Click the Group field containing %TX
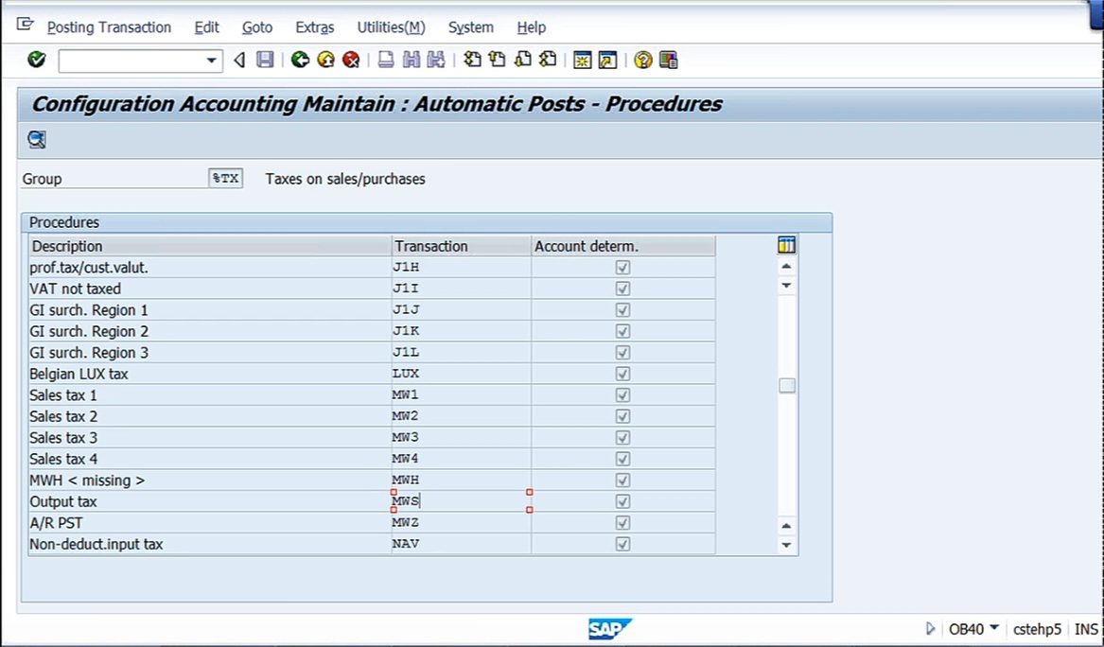Image resolution: width=1104 pixels, height=647 pixels. [x=225, y=178]
